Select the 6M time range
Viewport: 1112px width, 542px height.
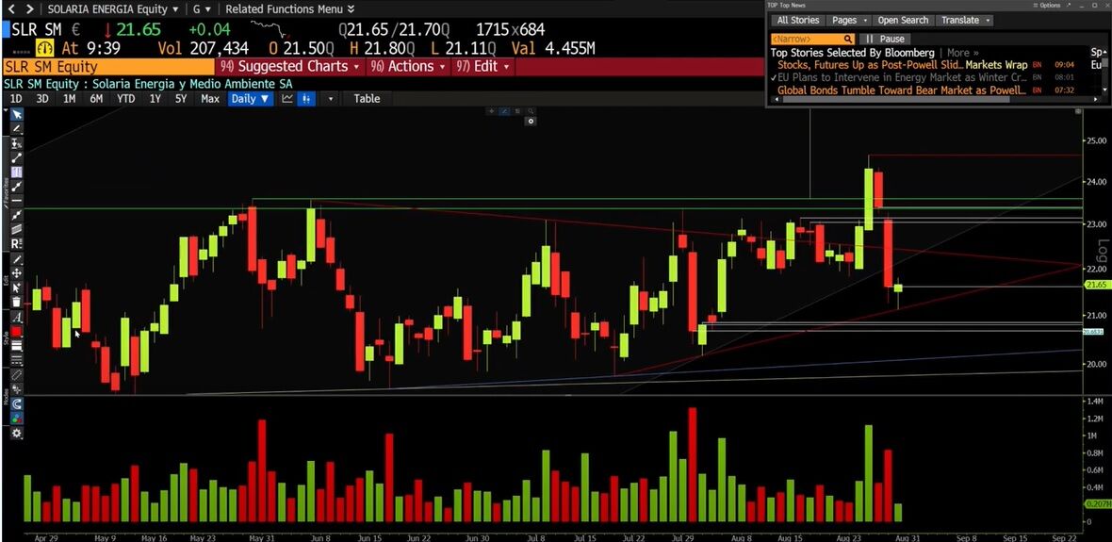[x=96, y=99]
